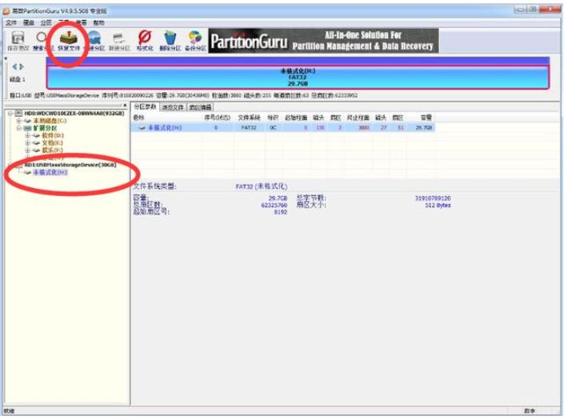Click the New Partition (新建分区) toolbar icon
Screen dimensions: 568x420
pos(119,38)
